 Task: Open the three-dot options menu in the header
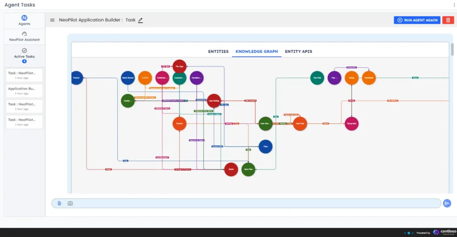pos(454,5)
